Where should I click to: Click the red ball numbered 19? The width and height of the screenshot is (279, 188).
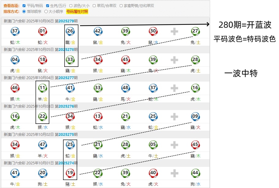[70, 173]
